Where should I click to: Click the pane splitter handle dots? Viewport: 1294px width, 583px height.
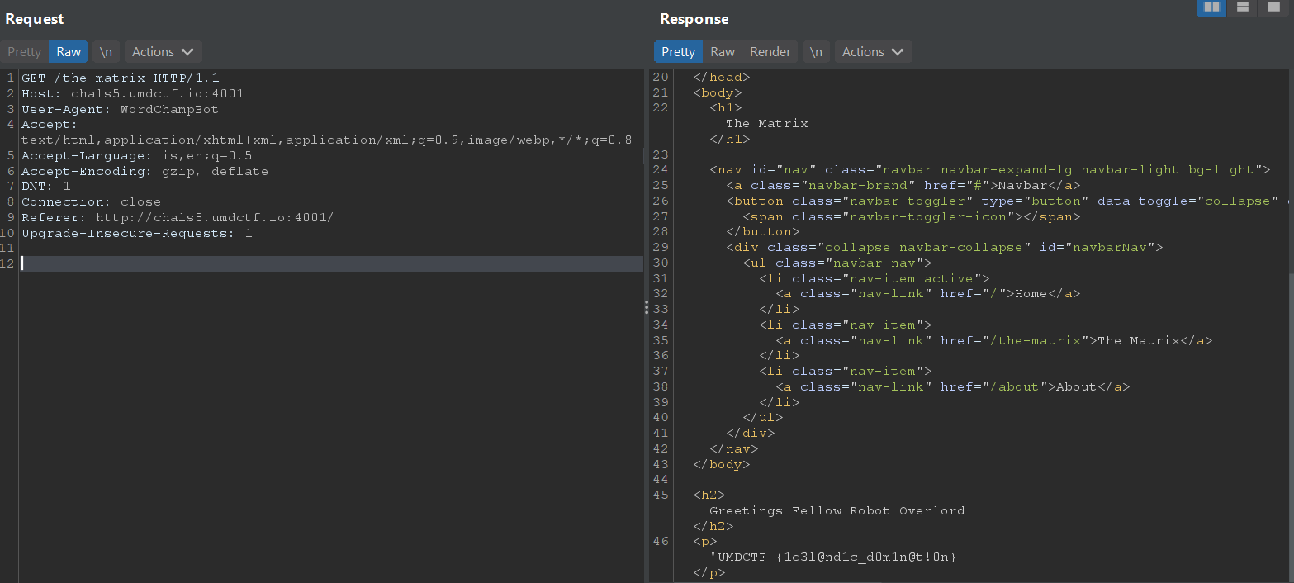[x=647, y=307]
